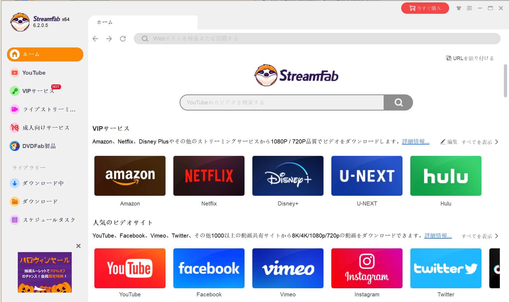This screenshot has width=509, height=302.
Task: Click the Home house icon in sidebar
Action: coord(15,54)
